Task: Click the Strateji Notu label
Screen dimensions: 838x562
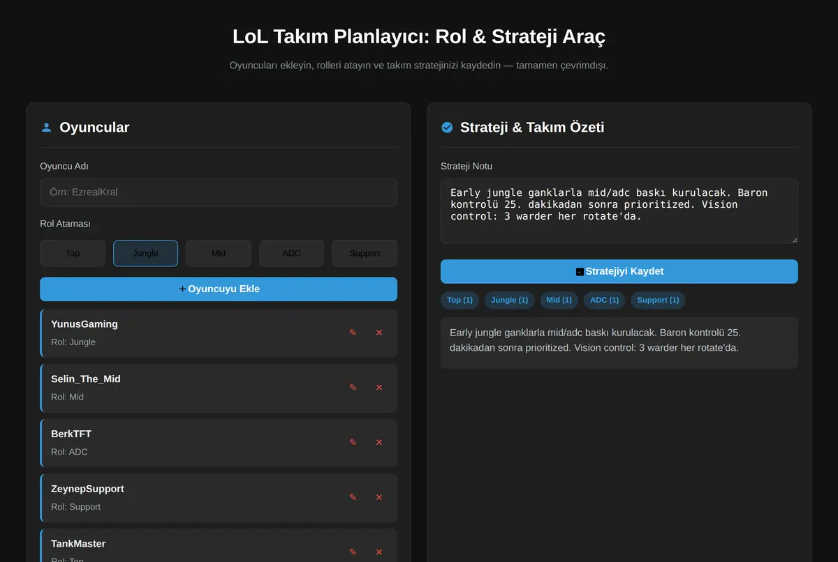Action: tap(466, 166)
